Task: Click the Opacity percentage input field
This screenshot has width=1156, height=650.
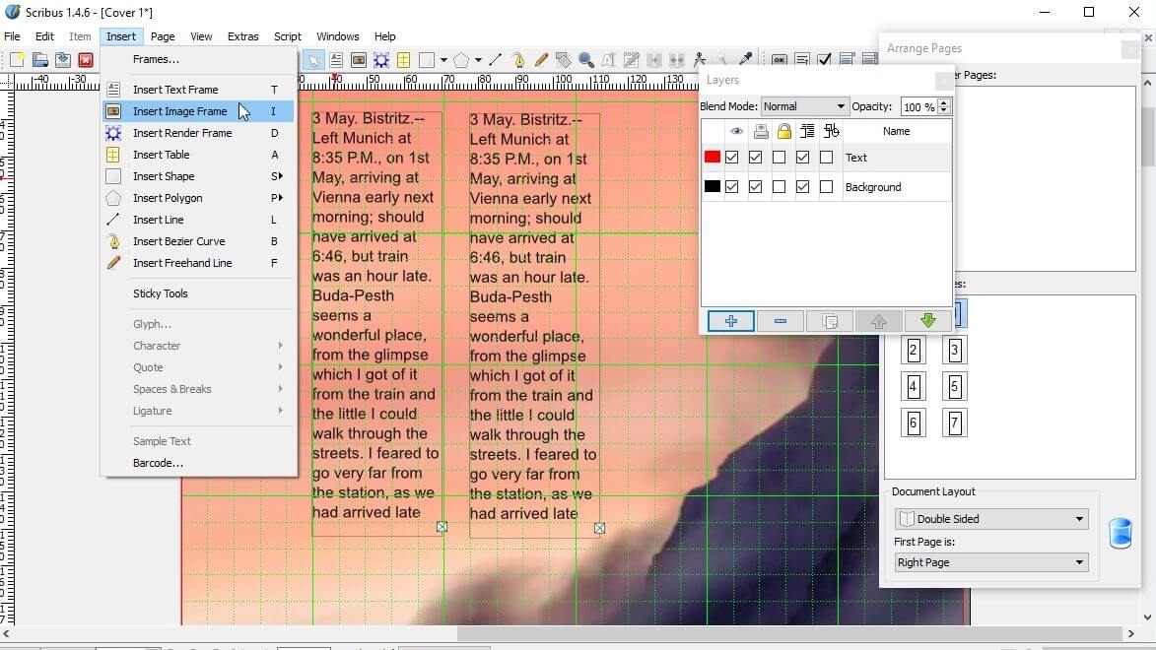Action: click(x=918, y=107)
